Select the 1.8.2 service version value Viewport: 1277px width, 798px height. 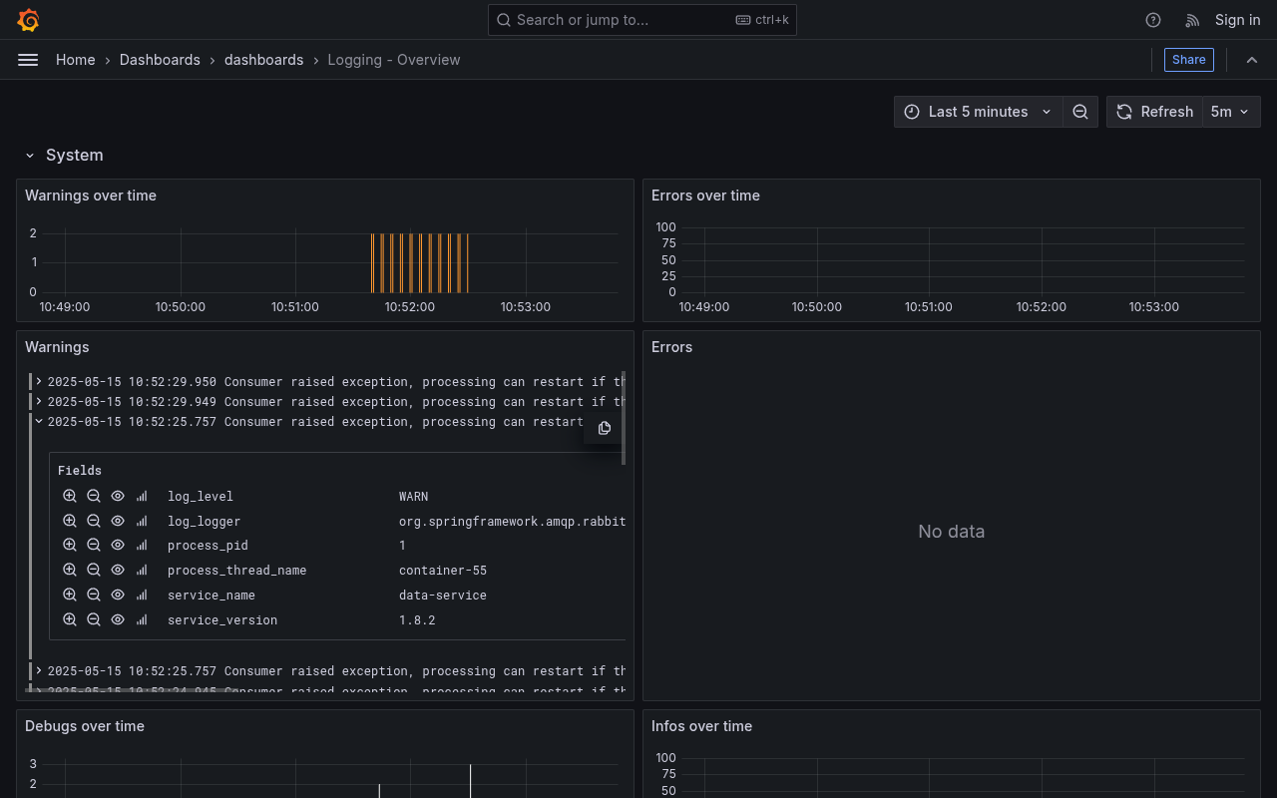417,620
